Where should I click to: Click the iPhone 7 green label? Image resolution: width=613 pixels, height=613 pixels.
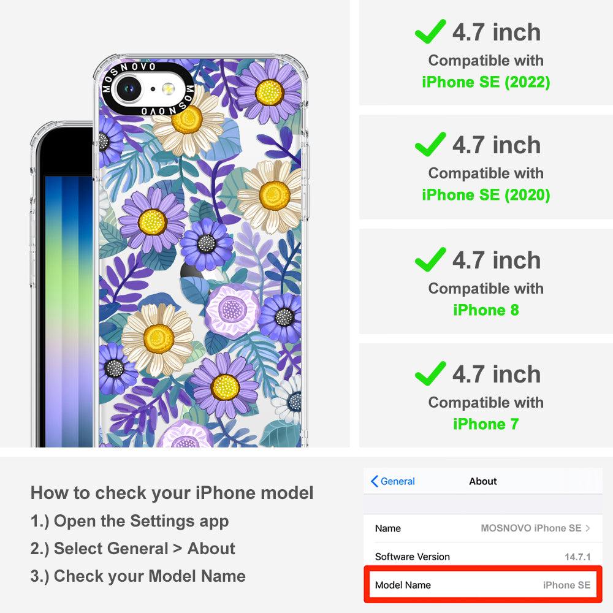pos(486,424)
